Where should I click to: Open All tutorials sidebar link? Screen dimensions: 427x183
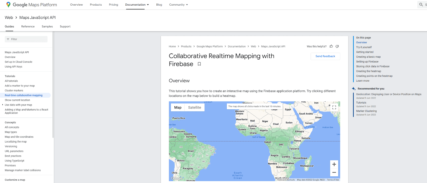pos(11,81)
